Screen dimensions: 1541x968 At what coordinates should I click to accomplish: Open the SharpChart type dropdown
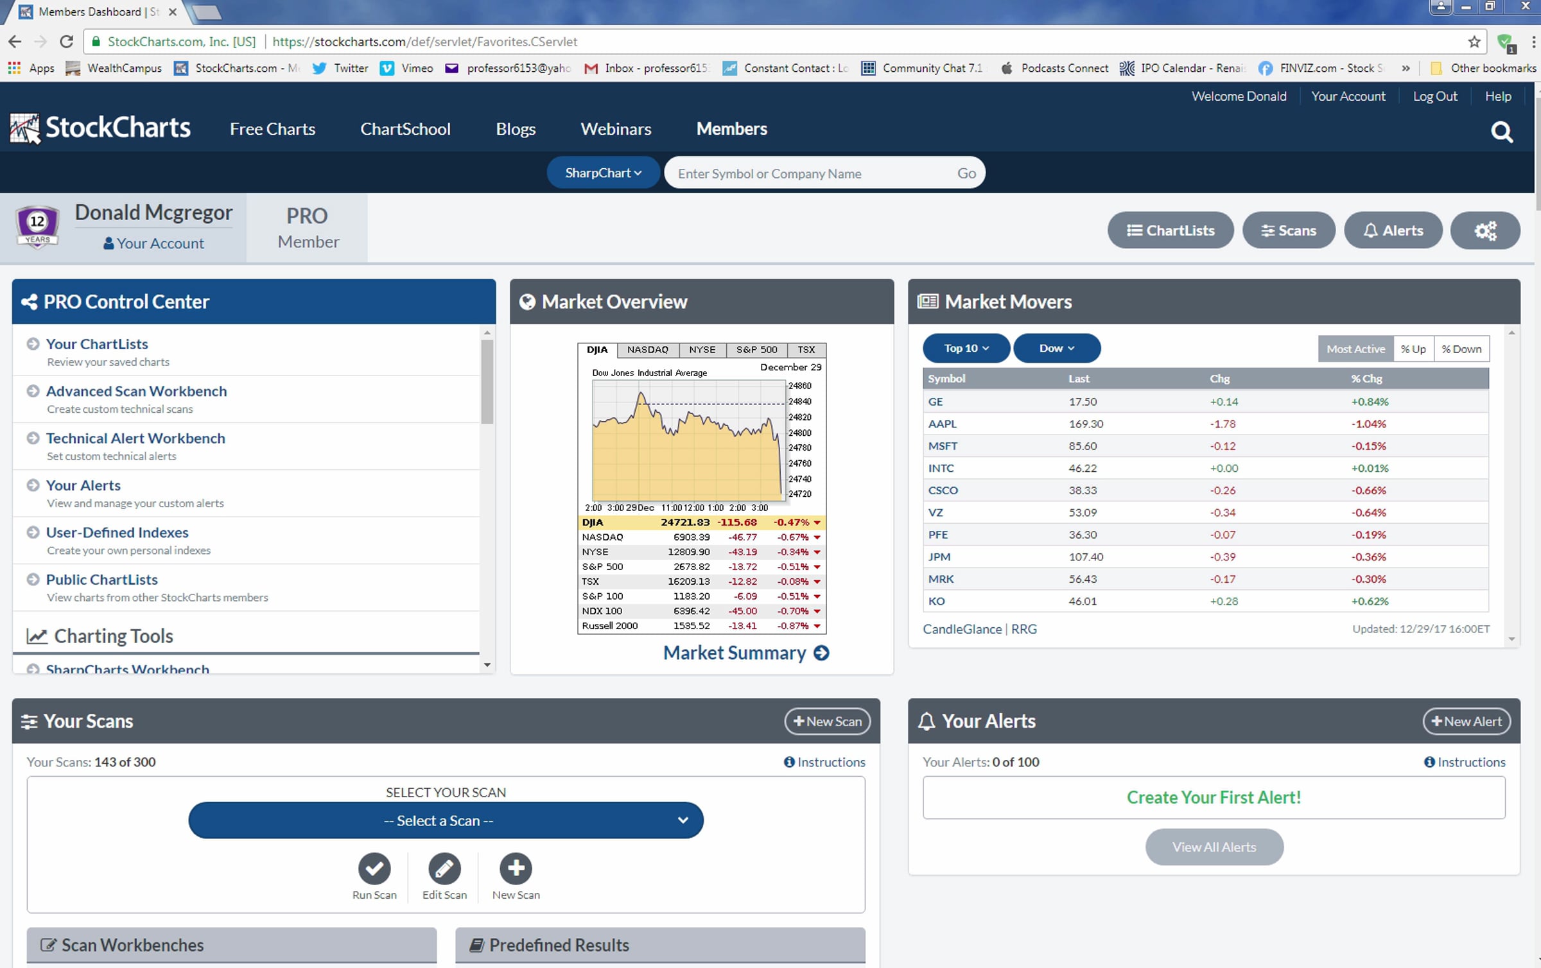pyautogui.click(x=603, y=173)
